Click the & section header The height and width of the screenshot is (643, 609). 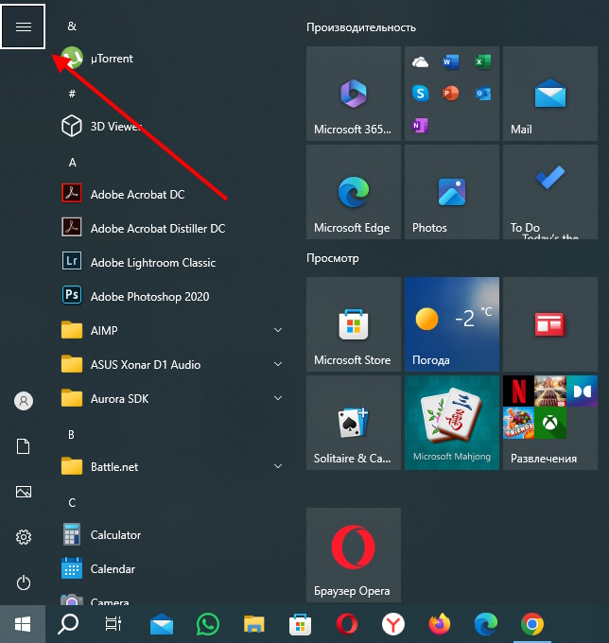pyautogui.click(x=72, y=26)
